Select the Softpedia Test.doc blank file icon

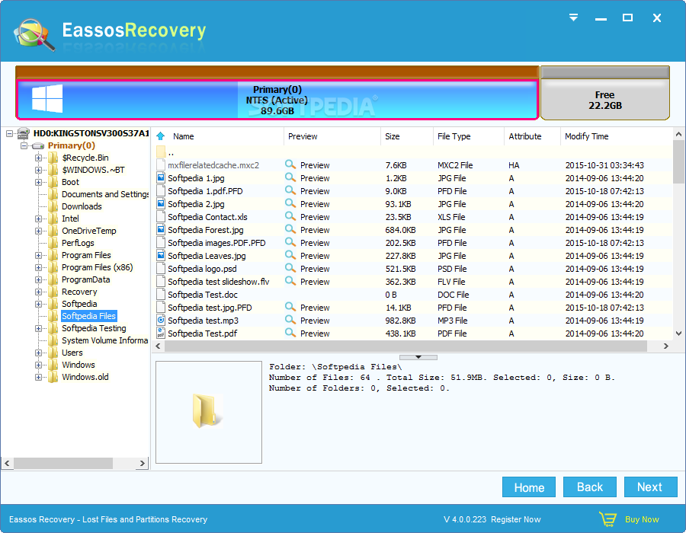(x=161, y=294)
